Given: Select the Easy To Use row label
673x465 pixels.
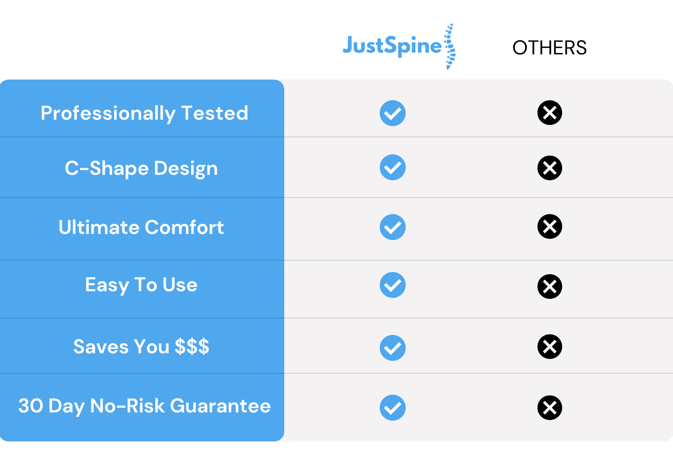Looking at the screenshot, I should click(141, 285).
